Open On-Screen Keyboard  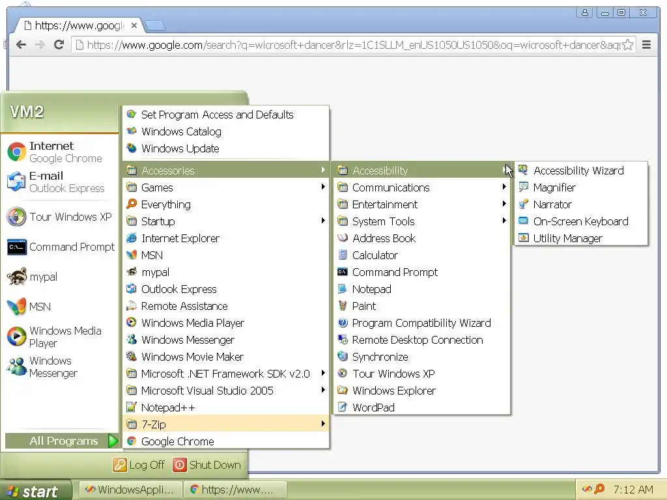coord(580,221)
